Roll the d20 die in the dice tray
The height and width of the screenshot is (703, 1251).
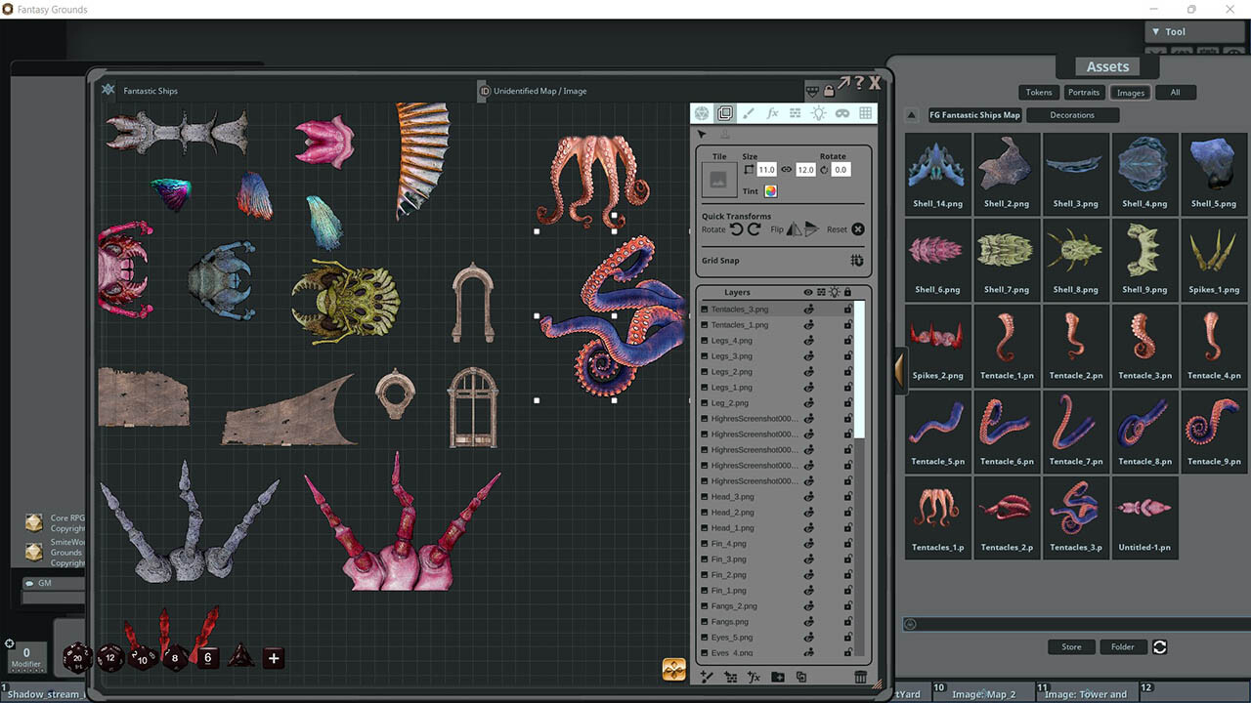(76, 658)
